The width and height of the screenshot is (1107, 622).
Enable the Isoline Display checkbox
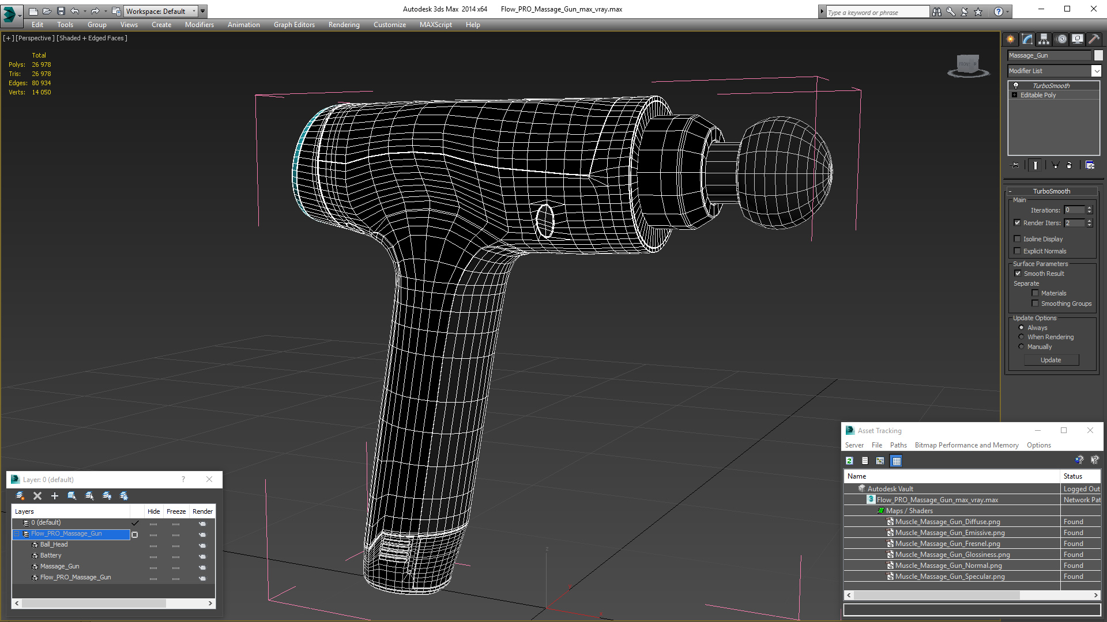[x=1018, y=239]
